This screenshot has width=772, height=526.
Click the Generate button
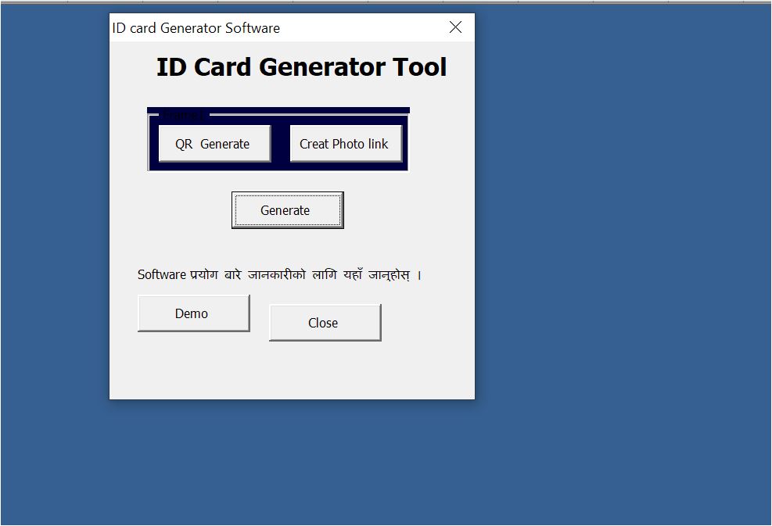tap(286, 209)
